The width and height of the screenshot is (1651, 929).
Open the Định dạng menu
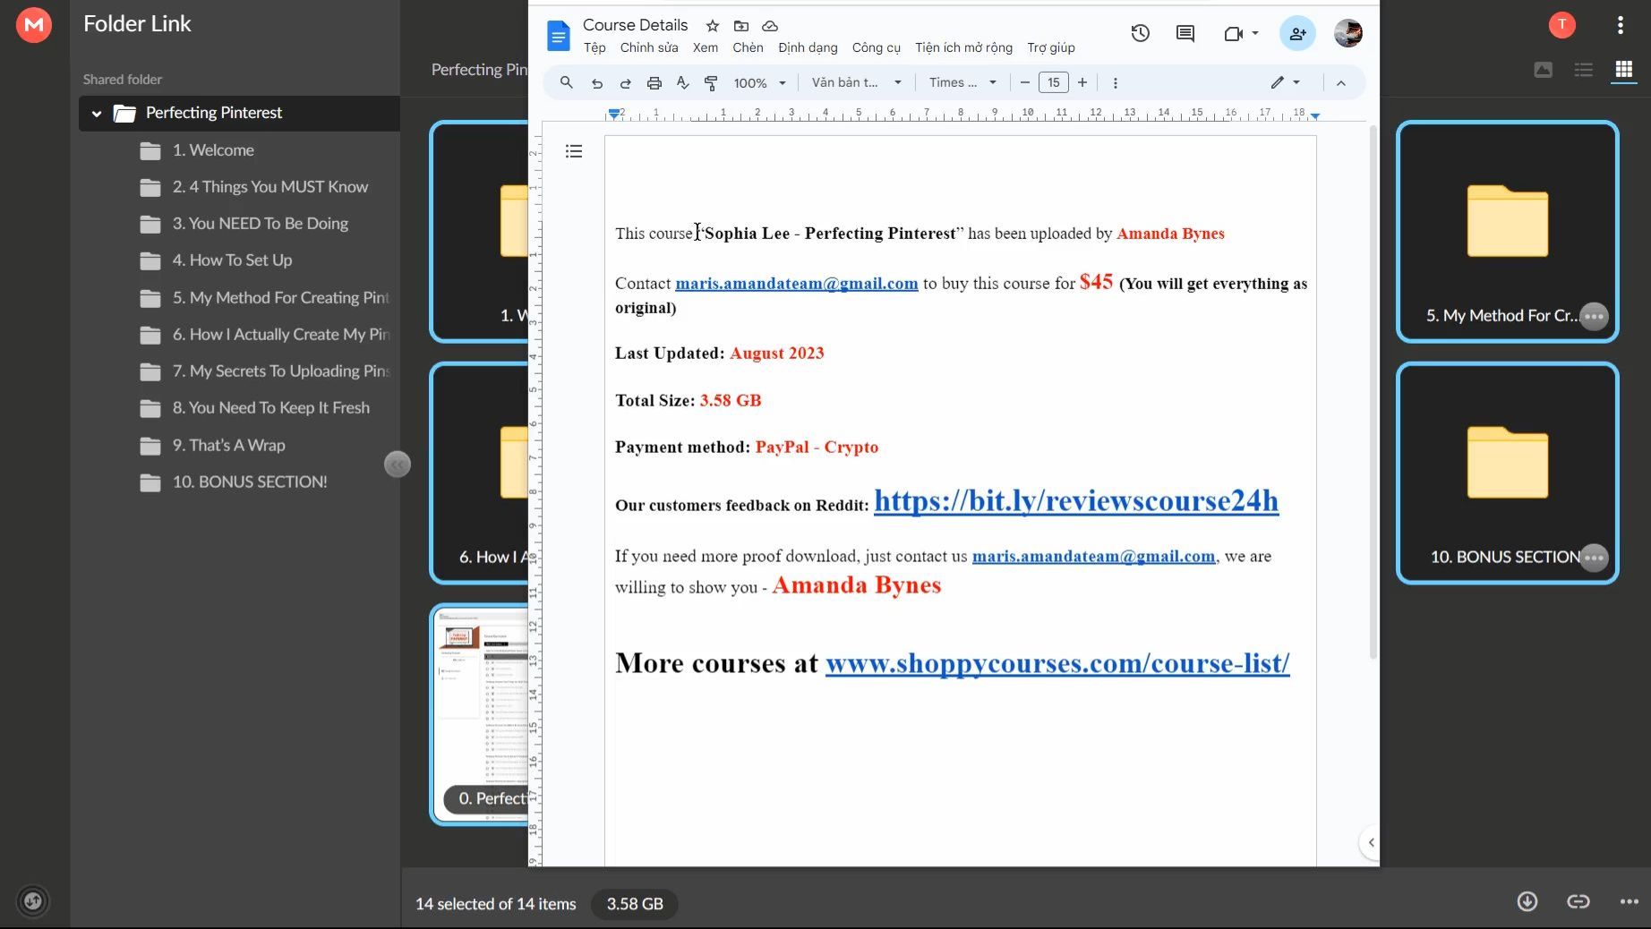(x=808, y=47)
